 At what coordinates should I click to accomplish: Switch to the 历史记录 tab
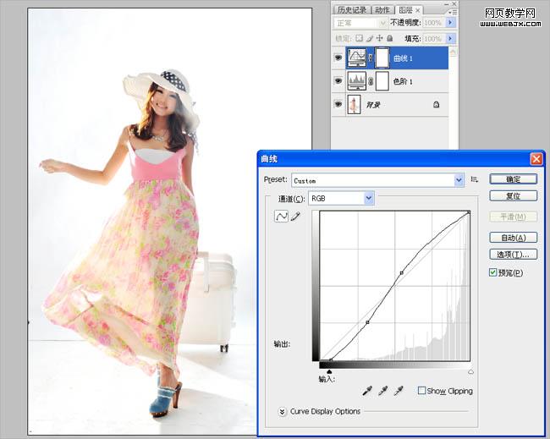(351, 10)
